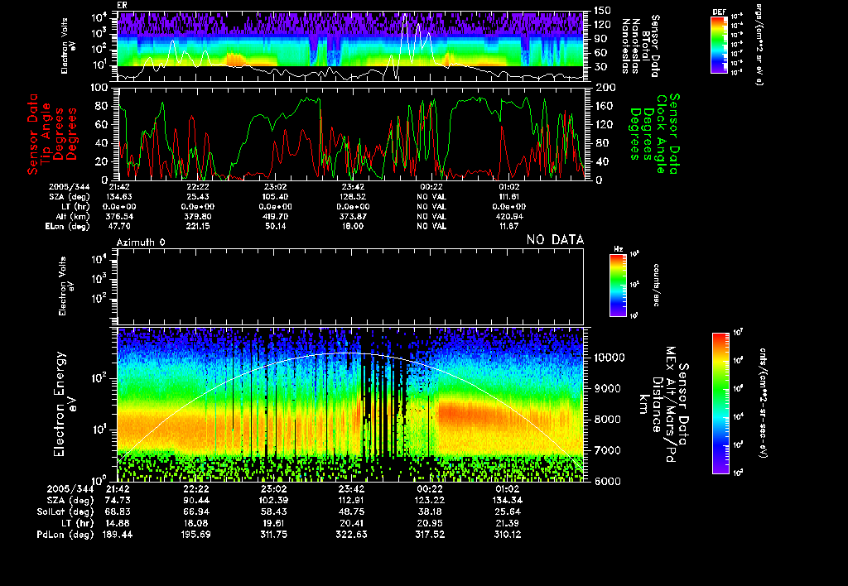
Task: Select the SolLat value 66.94
Action: pos(196,512)
